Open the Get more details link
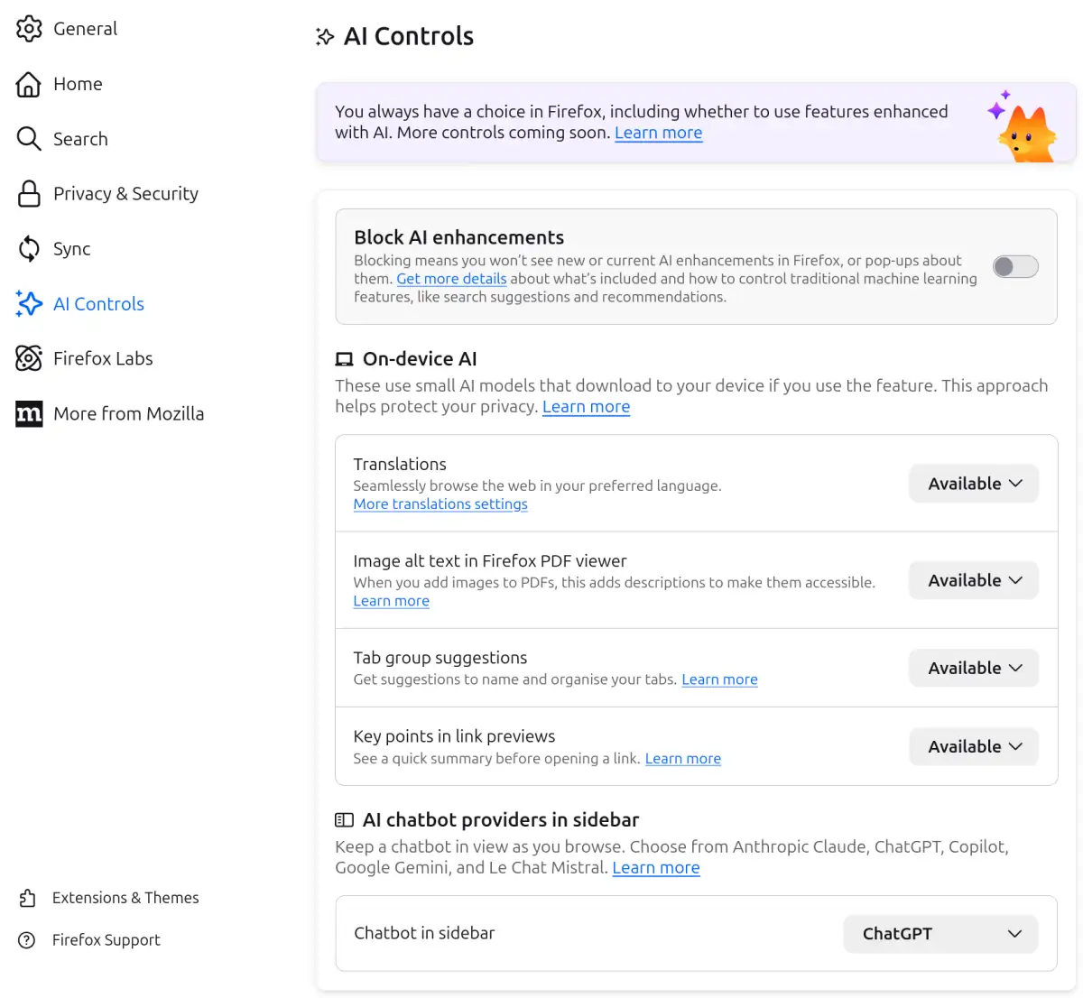 [x=451, y=279]
